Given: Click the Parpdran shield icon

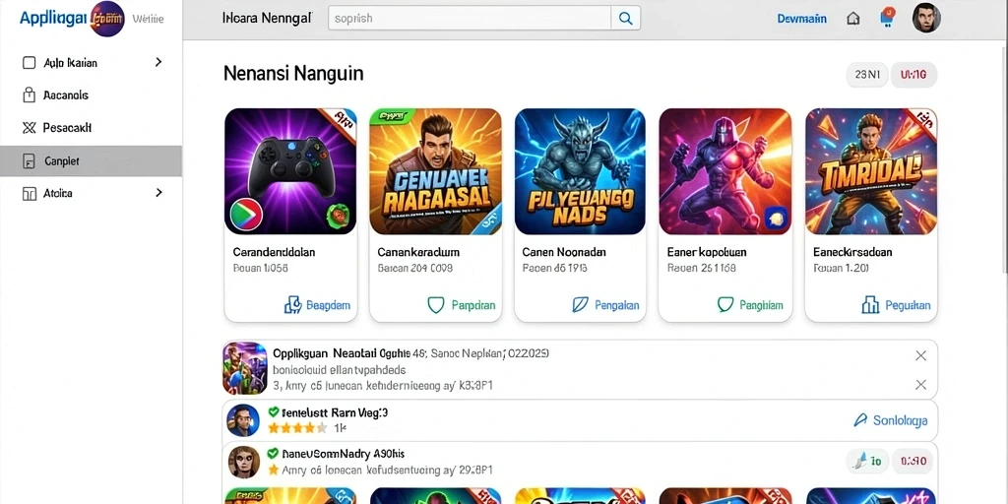Looking at the screenshot, I should pos(436,305).
